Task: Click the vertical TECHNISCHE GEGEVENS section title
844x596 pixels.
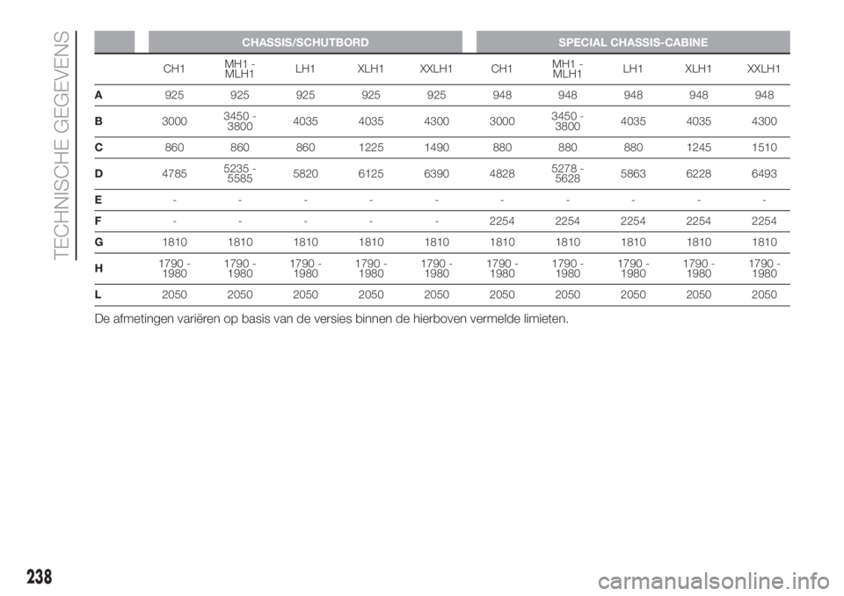Action: coord(62,145)
